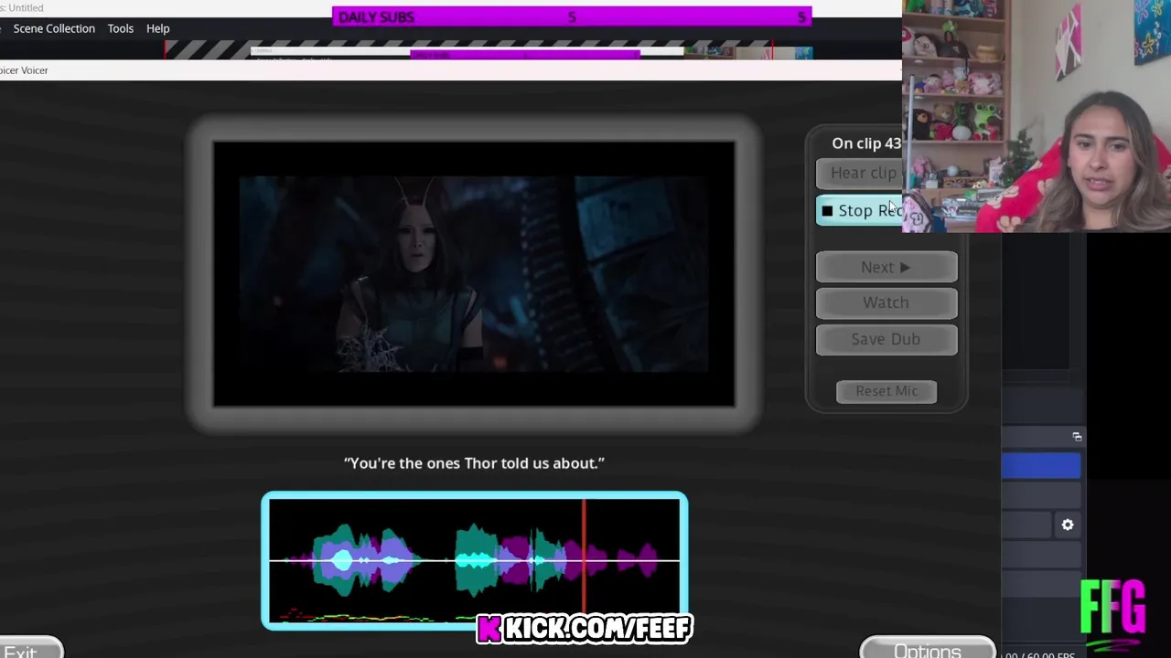Click the Reset Mic button
The width and height of the screenshot is (1171, 658).
(886, 391)
